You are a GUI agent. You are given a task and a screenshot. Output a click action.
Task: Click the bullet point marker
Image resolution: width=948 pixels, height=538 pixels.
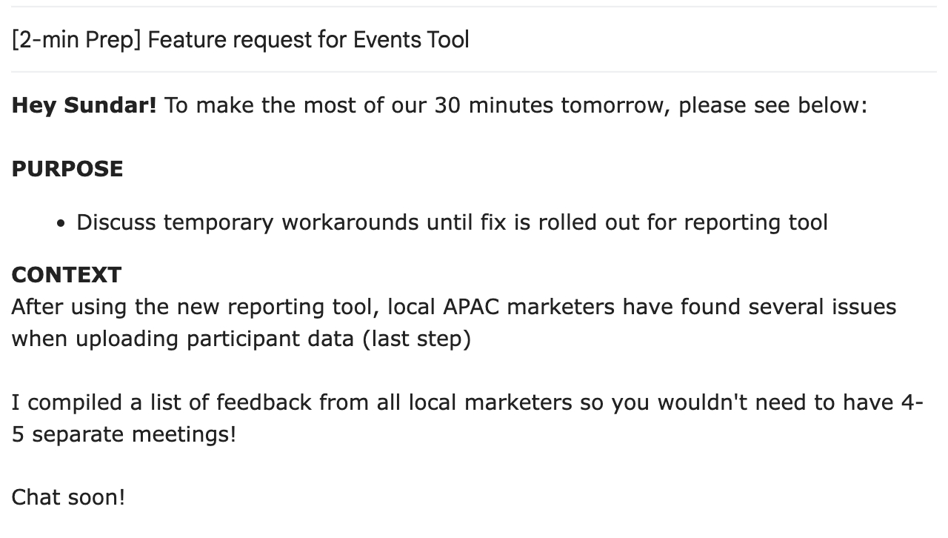tap(61, 223)
